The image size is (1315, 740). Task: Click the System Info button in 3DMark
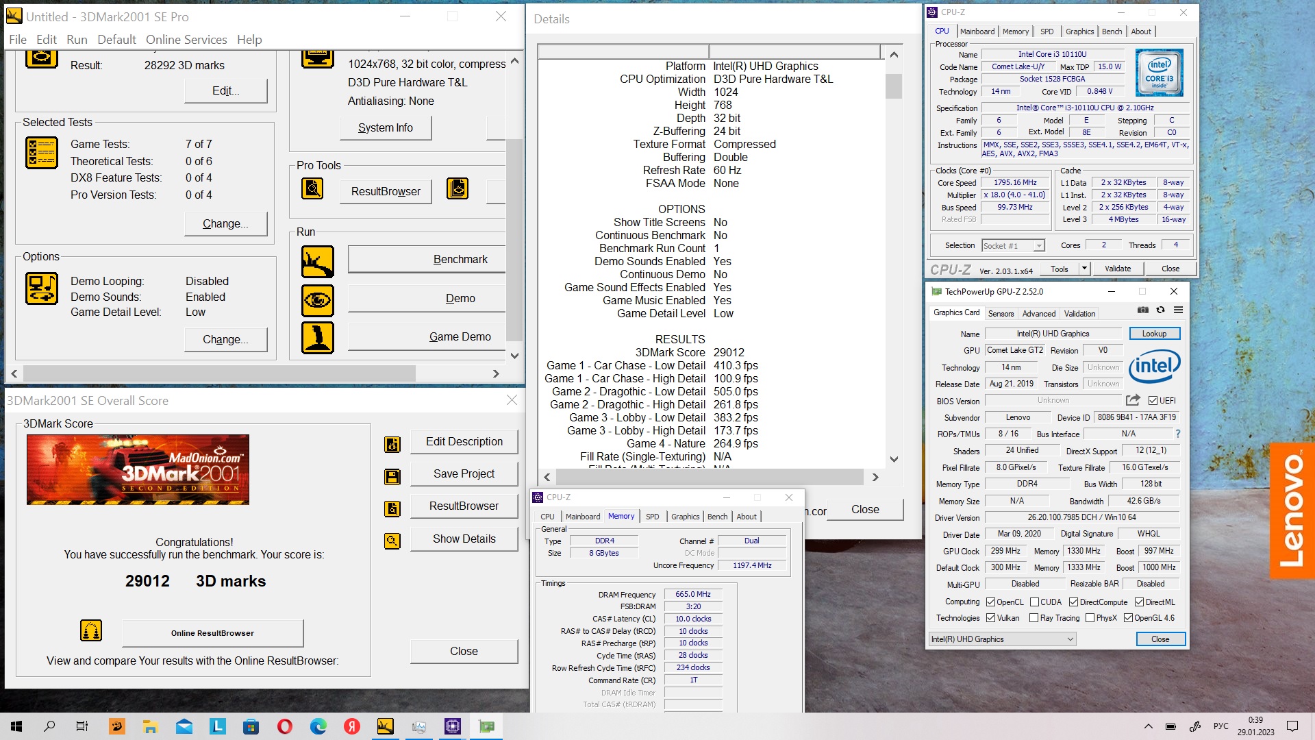(x=386, y=128)
